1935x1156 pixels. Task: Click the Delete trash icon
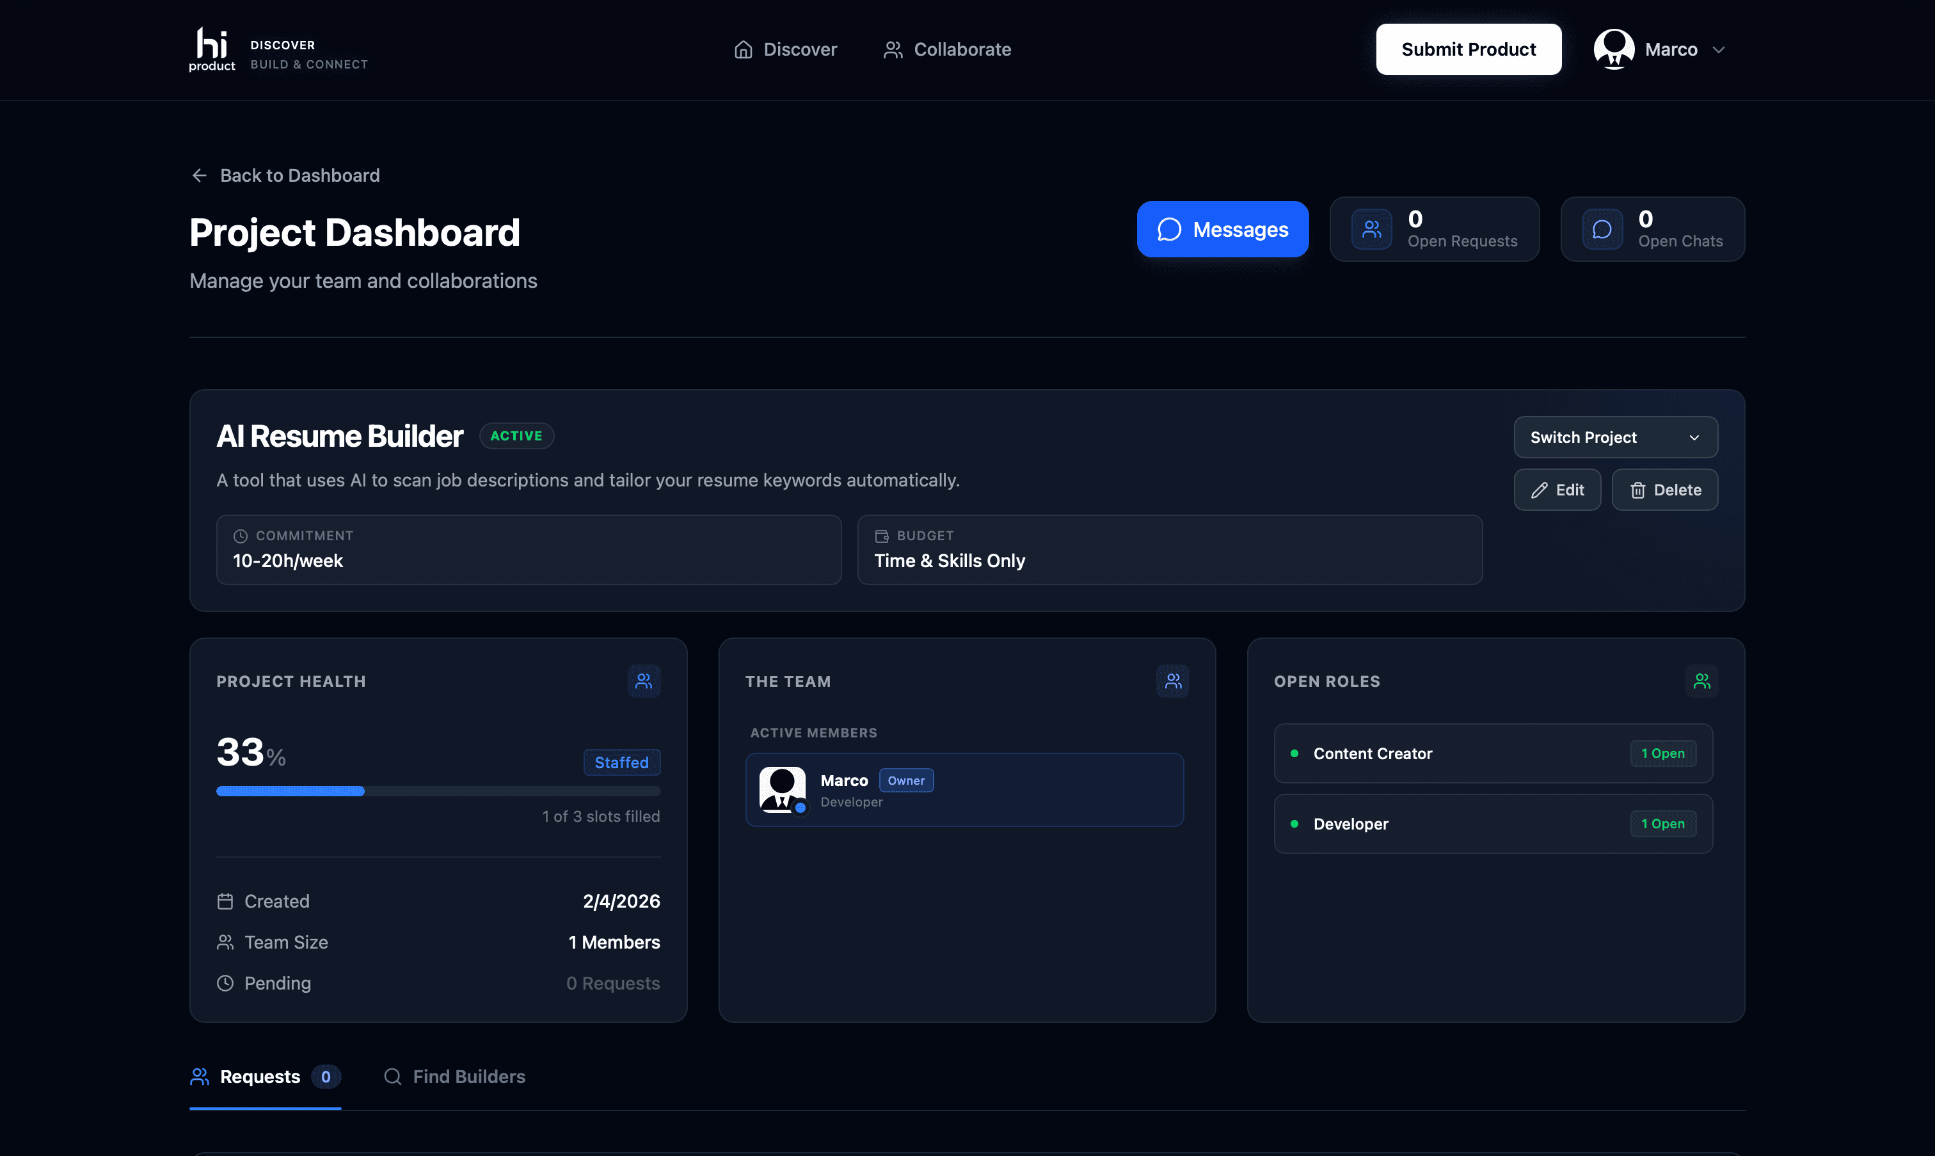tap(1638, 490)
